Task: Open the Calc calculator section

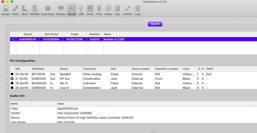Action: click(117, 10)
